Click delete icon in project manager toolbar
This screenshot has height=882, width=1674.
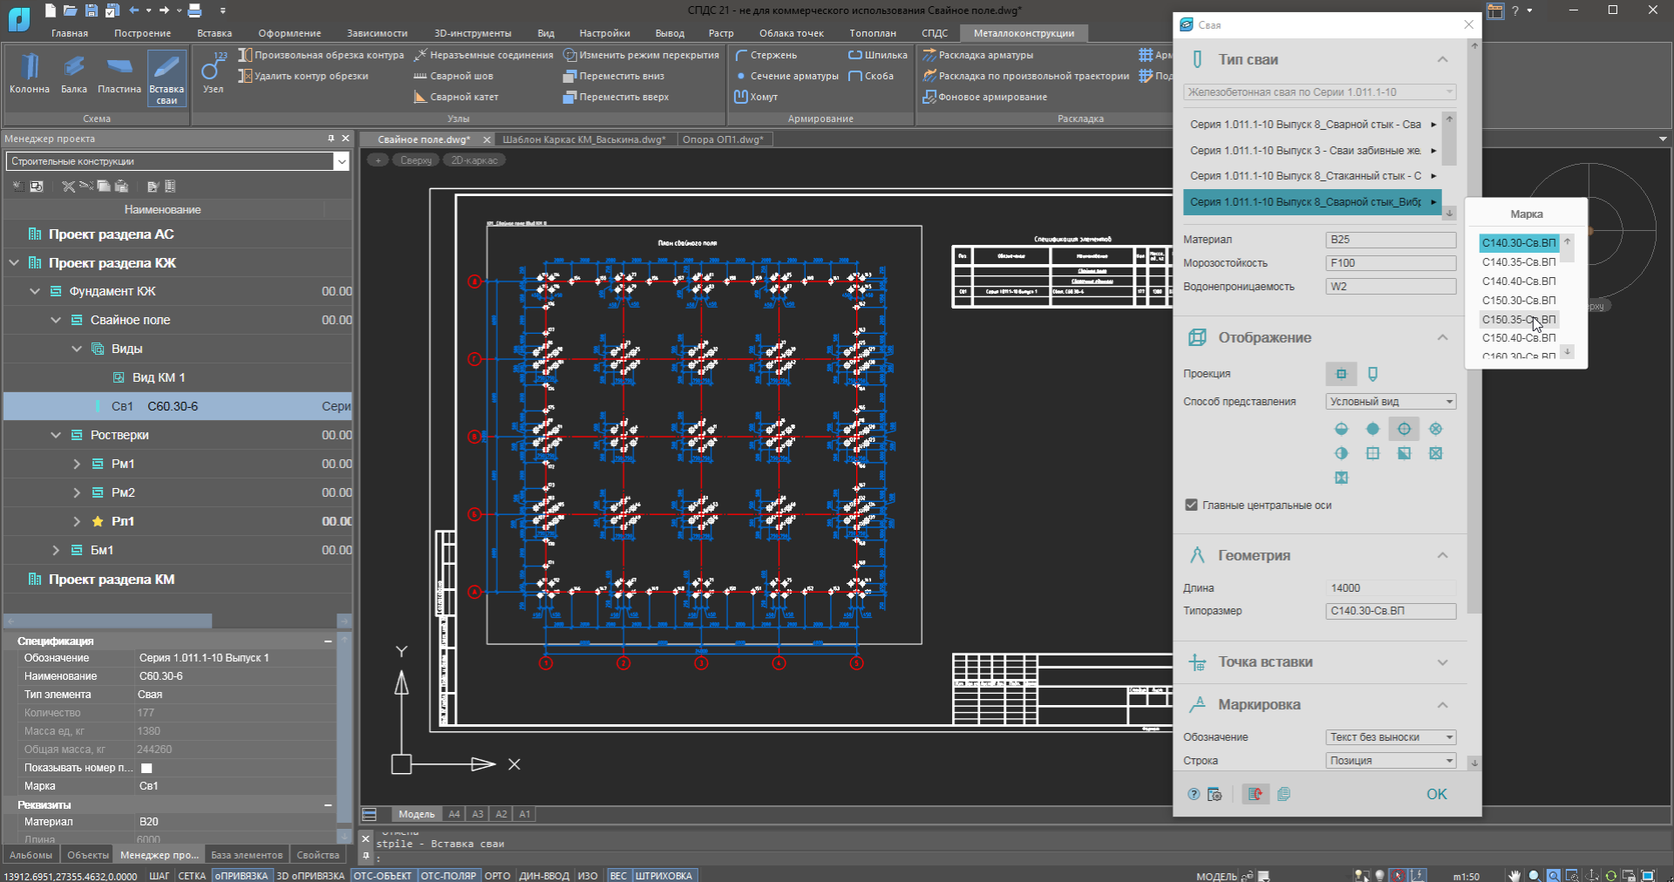[68, 187]
